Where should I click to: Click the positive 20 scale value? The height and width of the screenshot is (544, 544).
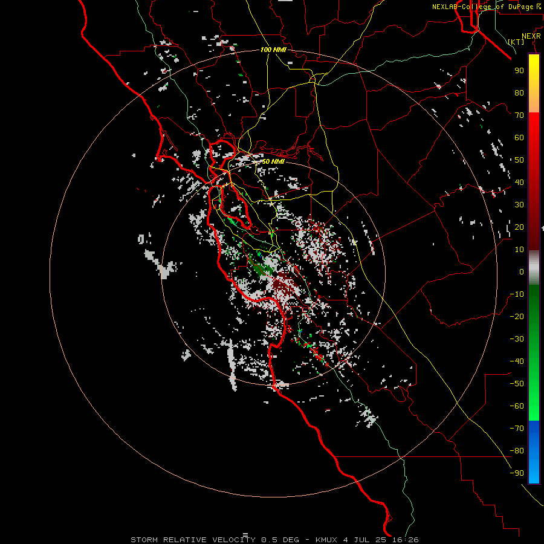pyautogui.click(x=519, y=227)
